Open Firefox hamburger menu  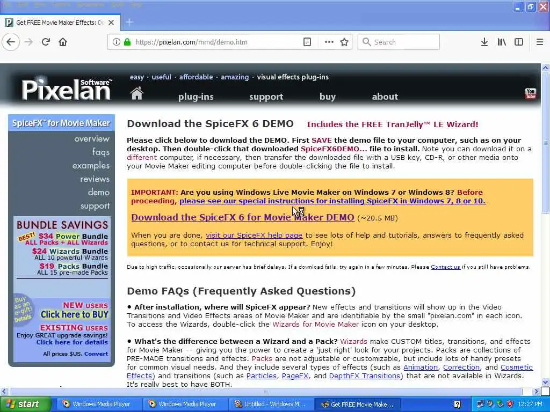tap(539, 42)
